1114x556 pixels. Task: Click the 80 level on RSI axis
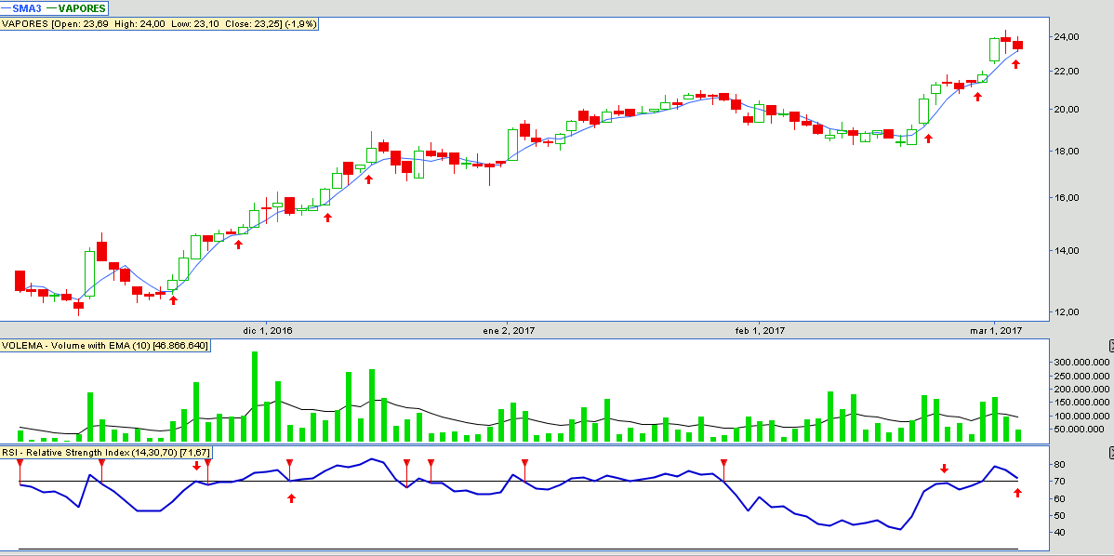1061,464
